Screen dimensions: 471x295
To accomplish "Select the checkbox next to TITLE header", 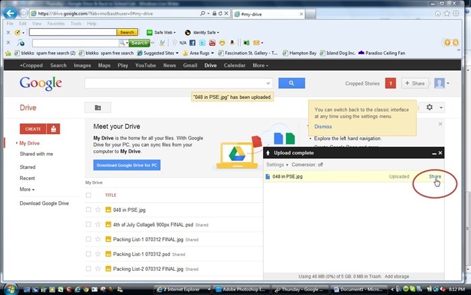I will (88, 195).
